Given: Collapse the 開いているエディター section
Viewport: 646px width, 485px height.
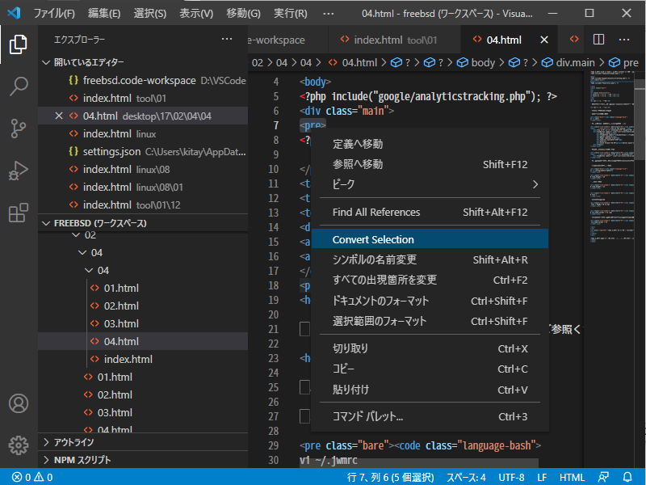Looking at the screenshot, I should pyautogui.click(x=143, y=62).
